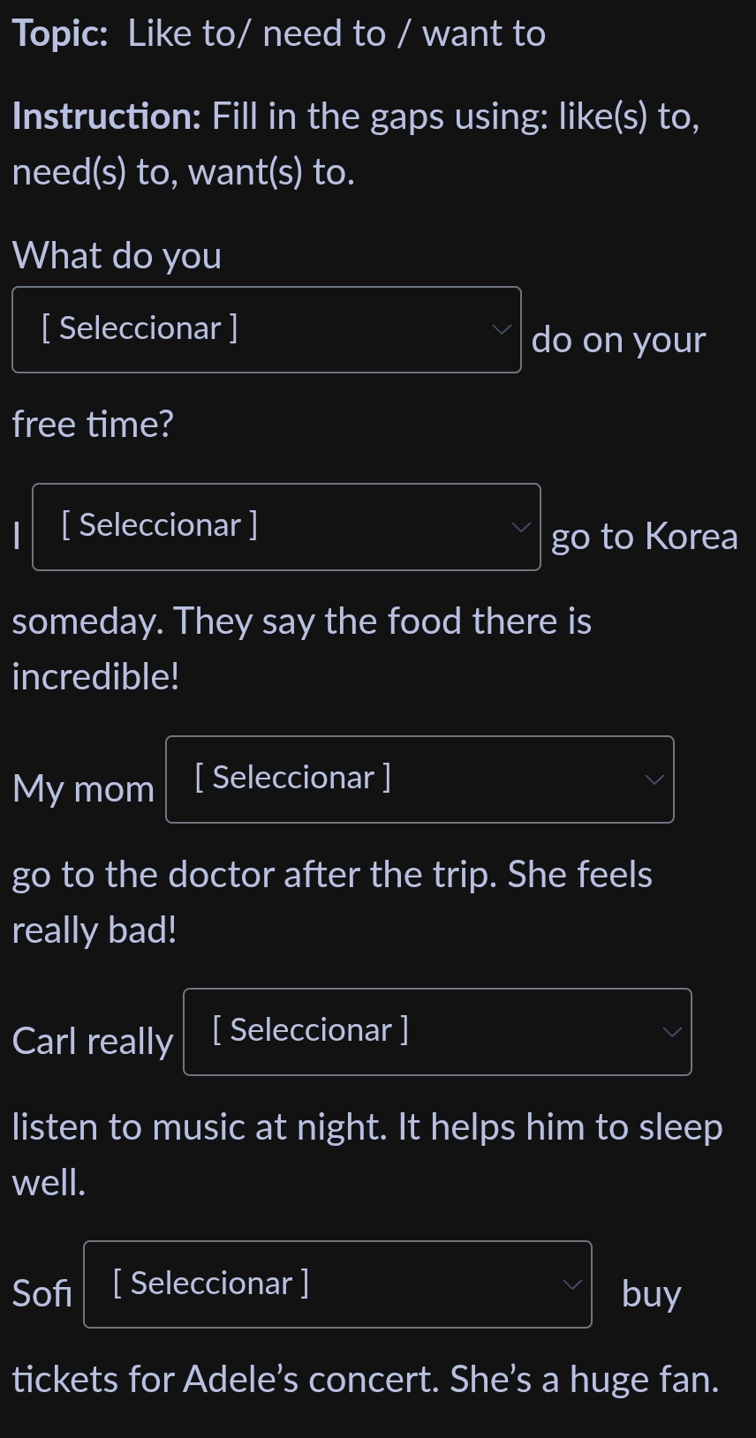The image size is (756, 1438).
Task: Open the dropdown next to 'My mom'
Action: coord(419,779)
